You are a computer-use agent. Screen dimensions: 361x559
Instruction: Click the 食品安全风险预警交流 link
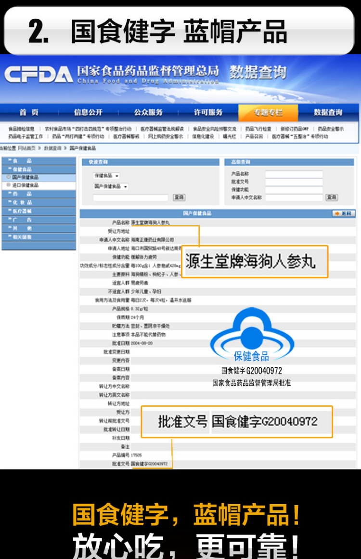(215, 129)
